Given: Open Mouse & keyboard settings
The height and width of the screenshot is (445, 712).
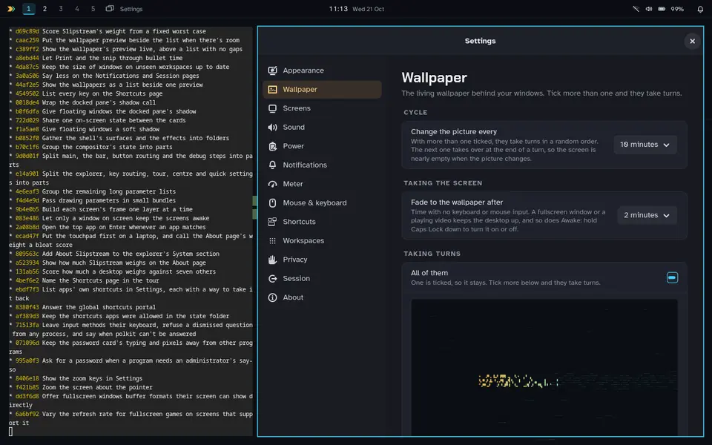Looking at the screenshot, I should 322,203.
